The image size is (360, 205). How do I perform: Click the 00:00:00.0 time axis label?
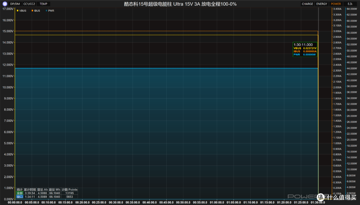tap(15, 202)
